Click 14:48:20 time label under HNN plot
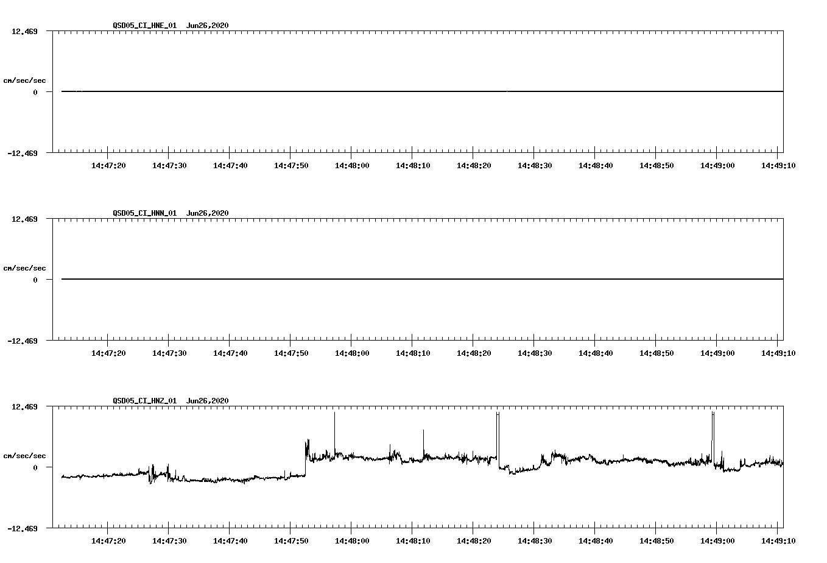This screenshot has width=827, height=563. [474, 353]
